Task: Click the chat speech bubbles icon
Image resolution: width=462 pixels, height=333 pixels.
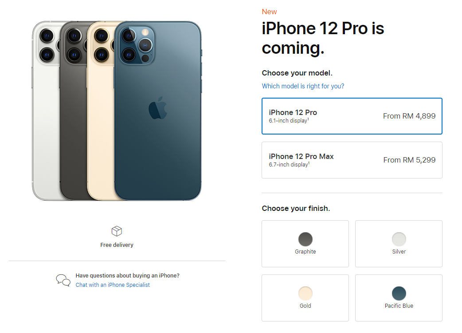Action: [63, 280]
